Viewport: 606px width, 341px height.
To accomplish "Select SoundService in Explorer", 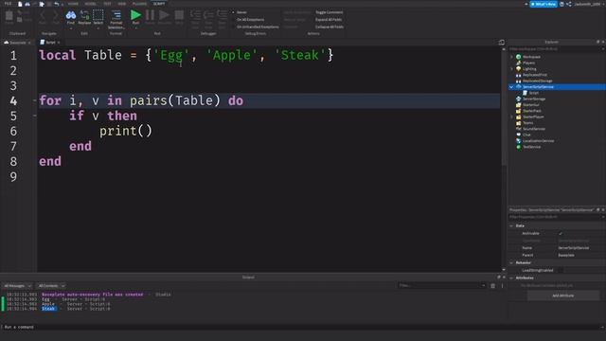I will click(x=534, y=129).
